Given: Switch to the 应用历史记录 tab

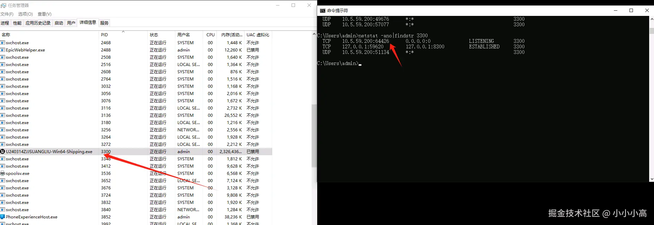Looking at the screenshot, I should pyautogui.click(x=38, y=23).
